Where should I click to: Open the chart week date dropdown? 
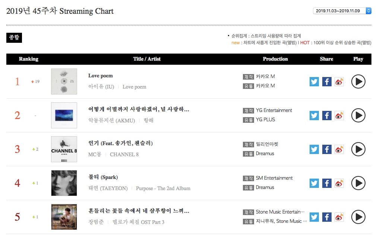click(x=342, y=11)
